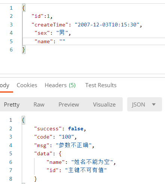This screenshot has width=165, height=184.
Task: Place cursor in empty "name" value of request
Action: pyautogui.click(x=62, y=41)
